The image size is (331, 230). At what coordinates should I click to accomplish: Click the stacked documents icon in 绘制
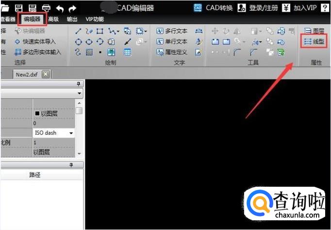point(111,42)
